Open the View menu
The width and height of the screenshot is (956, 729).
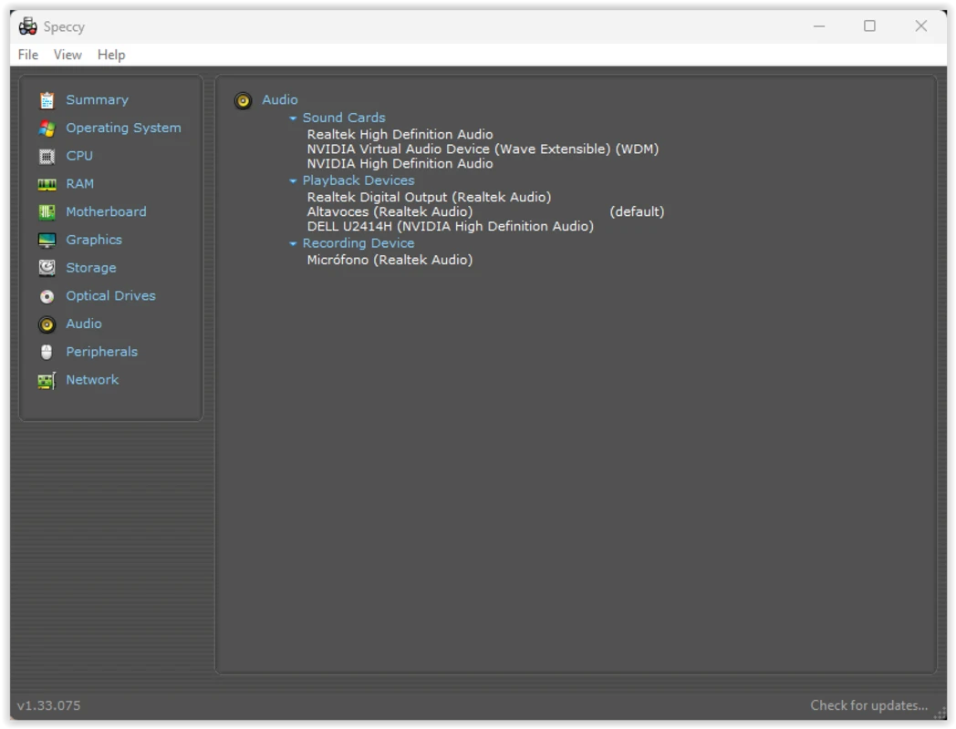click(68, 55)
